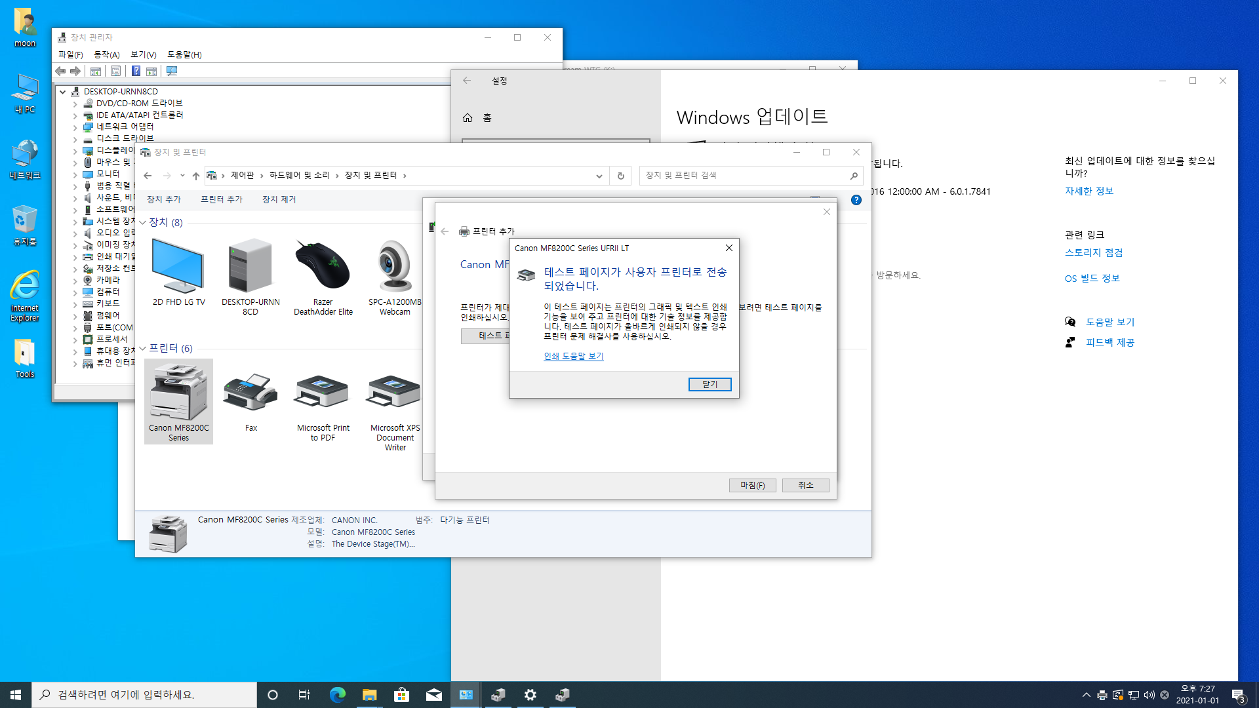
Task: Click the 장치 및 프린터 검색 search field
Action: (x=751, y=176)
